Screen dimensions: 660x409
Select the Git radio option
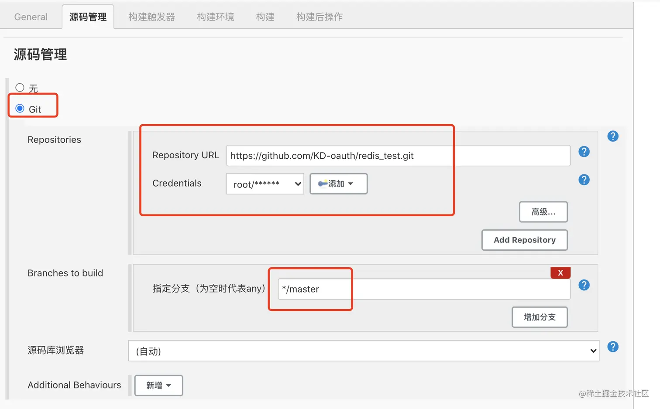tap(20, 108)
